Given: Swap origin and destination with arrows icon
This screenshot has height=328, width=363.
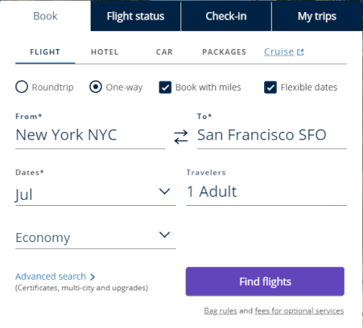Looking at the screenshot, I should click(181, 136).
